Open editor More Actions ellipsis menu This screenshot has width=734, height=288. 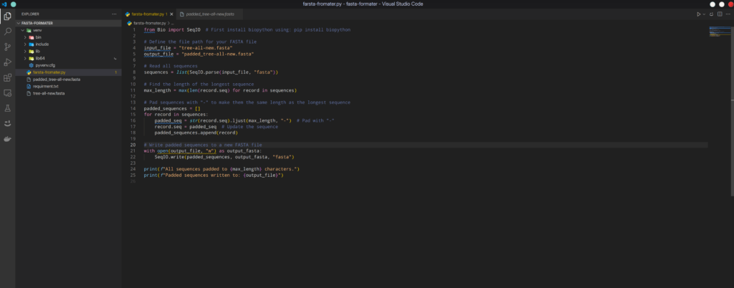[x=728, y=14]
